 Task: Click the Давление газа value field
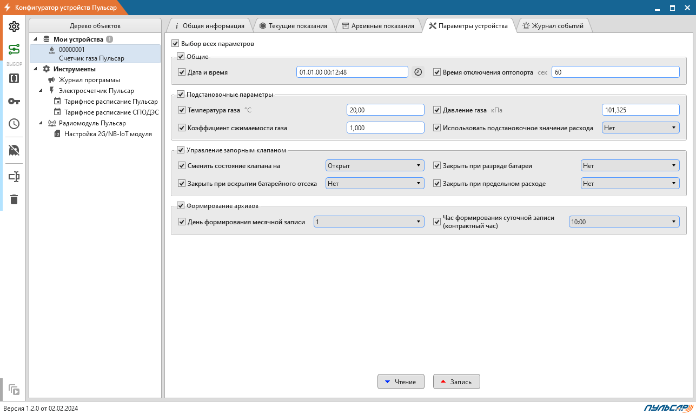tap(641, 110)
